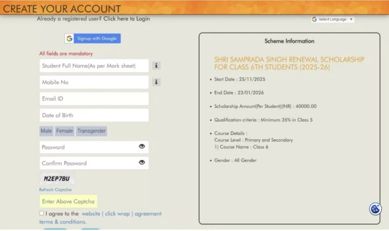The image size is (389, 231).
Task: Click the Refresh Captcha control
Action: (55, 190)
